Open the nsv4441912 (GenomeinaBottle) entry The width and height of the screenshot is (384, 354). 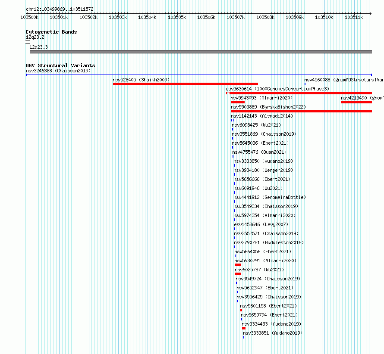click(x=270, y=197)
